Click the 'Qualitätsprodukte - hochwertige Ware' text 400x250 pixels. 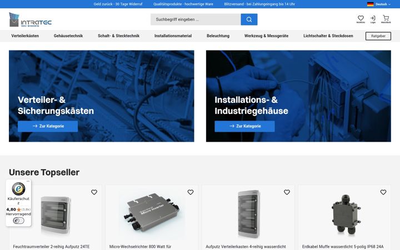coord(183,4)
